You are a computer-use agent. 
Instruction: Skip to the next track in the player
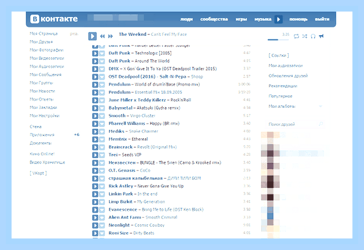click(x=110, y=36)
